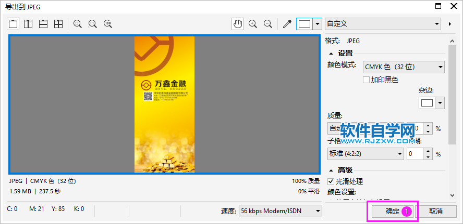This screenshot has width=463, height=224.
Task: Select the Zoom in tool
Action: click(253, 24)
